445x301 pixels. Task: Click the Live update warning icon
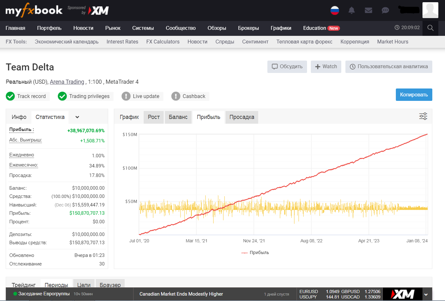tap(126, 96)
